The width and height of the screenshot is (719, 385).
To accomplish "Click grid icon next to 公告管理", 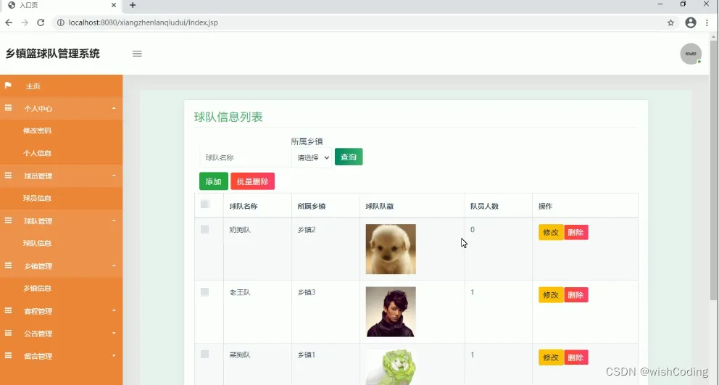I will 8,333.
